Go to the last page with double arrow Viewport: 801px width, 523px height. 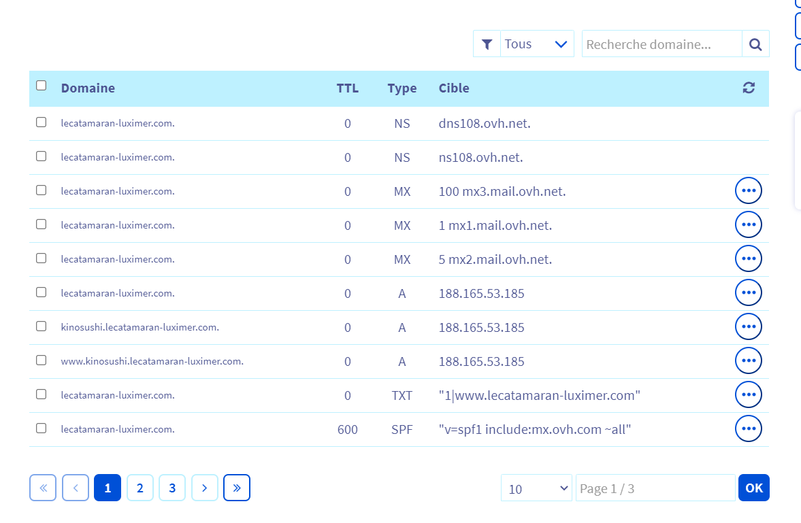[237, 488]
